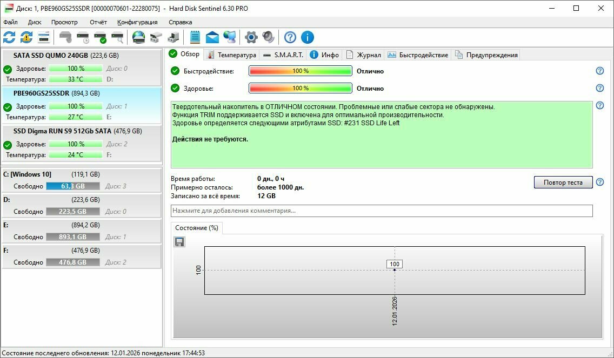
Task: Click the blue envelope e-mail icon
Action: [x=212, y=38]
